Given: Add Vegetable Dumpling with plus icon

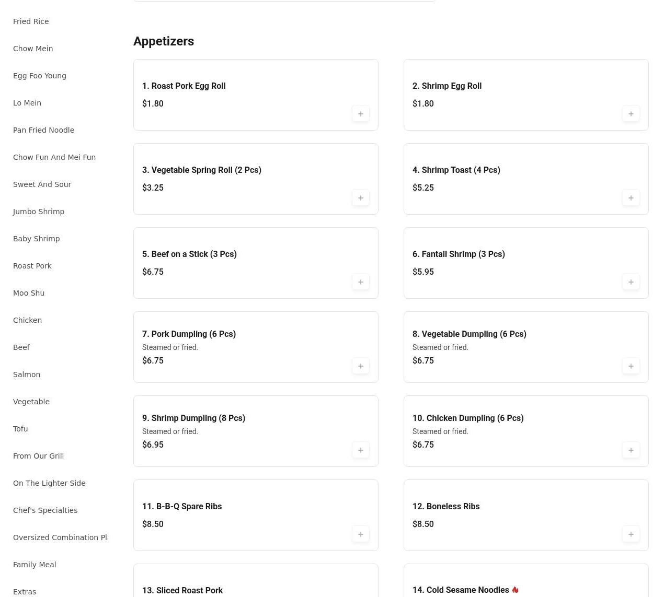Looking at the screenshot, I should point(631,366).
